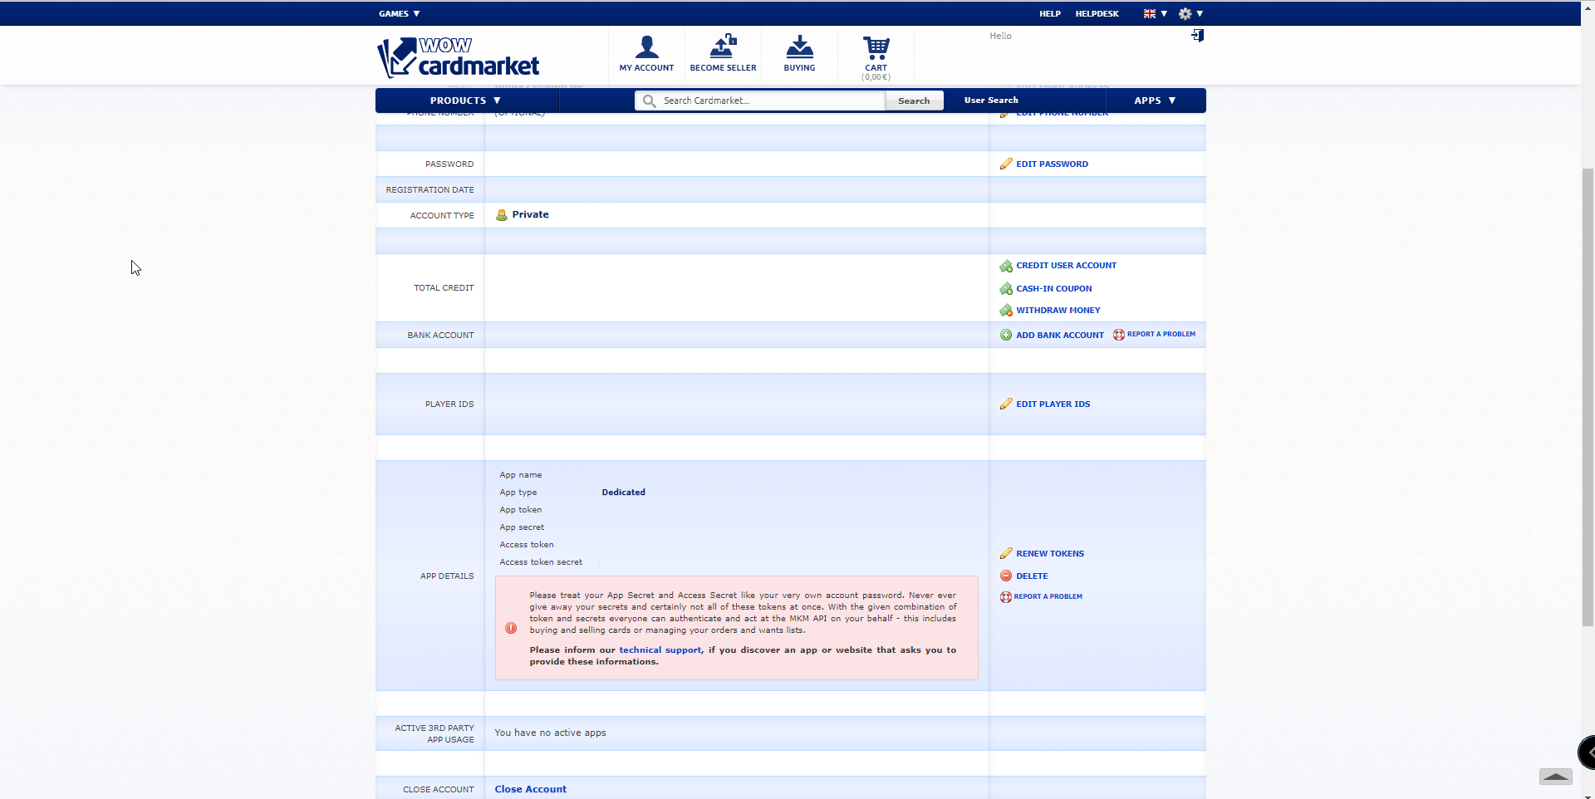Click the lifebuoy icon in App Details row
This screenshot has width=1595, height=799.
point(1006,597)
